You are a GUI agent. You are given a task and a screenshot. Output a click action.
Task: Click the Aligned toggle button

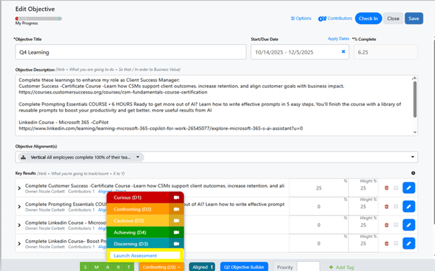pyautogui.click(x=202, y=266)
